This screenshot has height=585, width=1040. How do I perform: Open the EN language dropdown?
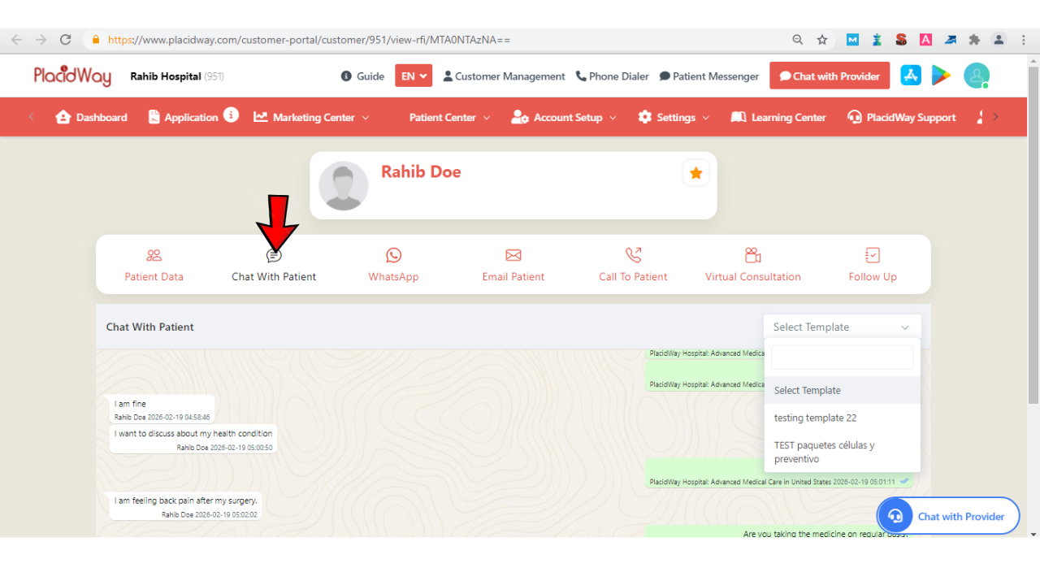point(414,76)
